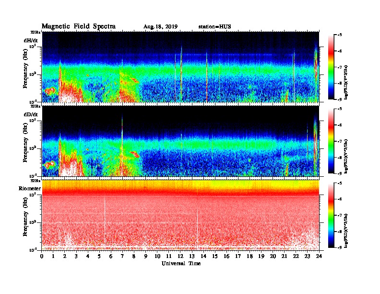
Task: Click x-axis hour tick label "16"
Action: pyautogui.click(x=226, y=256)
